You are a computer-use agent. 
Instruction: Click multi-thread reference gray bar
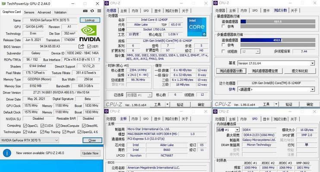[278, 45]
